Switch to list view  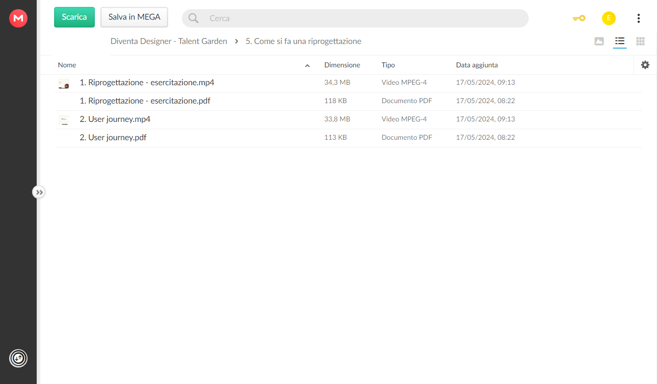[620, 41]
